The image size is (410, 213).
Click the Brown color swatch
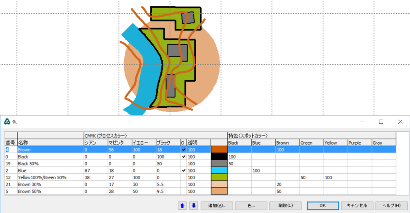219,150
